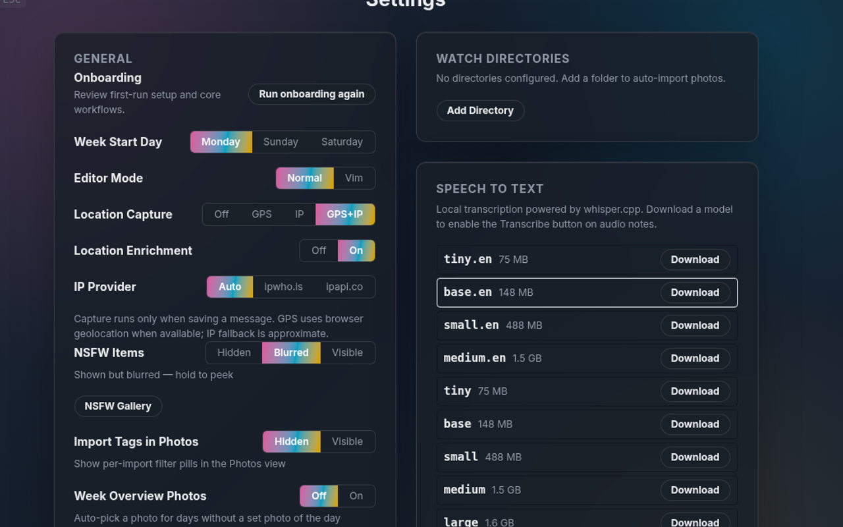Turn Week Overview Photos On
The image size is (843, 527).
(356, 496)
